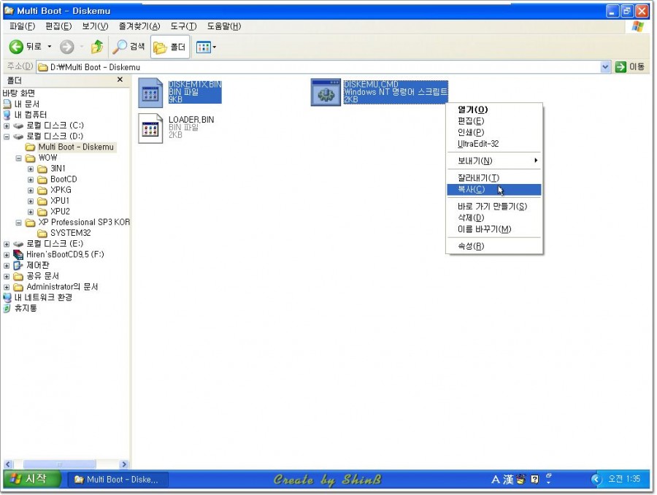Image resolution: width=657 pixels, height=495 pixels.
Task: Open the back history dropdown arrow
Action: click(50, 47)
